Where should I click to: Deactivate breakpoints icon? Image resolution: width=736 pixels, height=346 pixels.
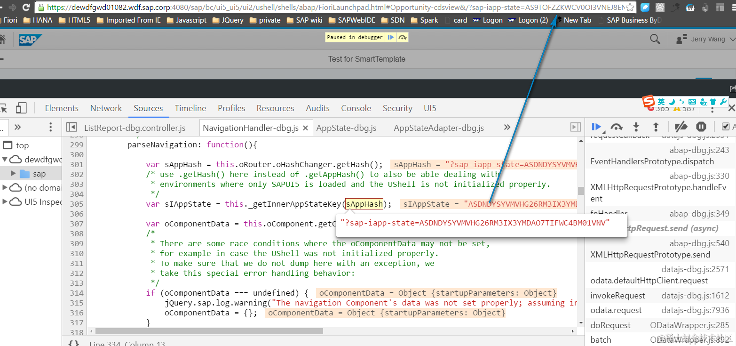coord(681,127)
